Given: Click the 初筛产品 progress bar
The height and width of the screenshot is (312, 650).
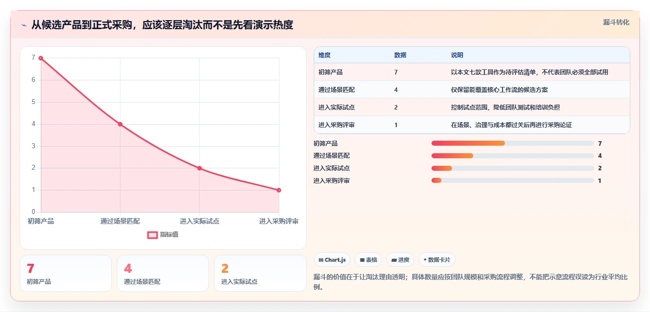Looking at the screenshot, I should click(x=513, y=144).
